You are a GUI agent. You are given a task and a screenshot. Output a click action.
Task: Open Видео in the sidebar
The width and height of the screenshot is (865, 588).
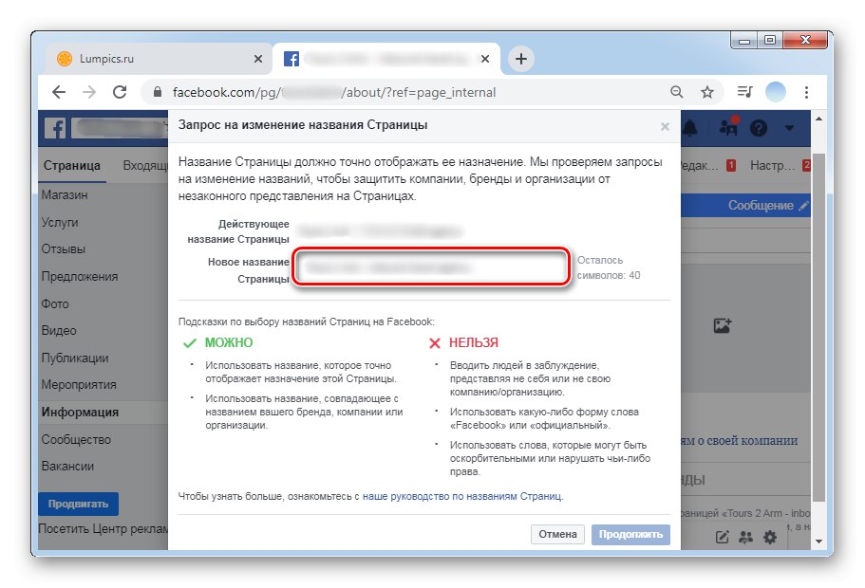59,331
